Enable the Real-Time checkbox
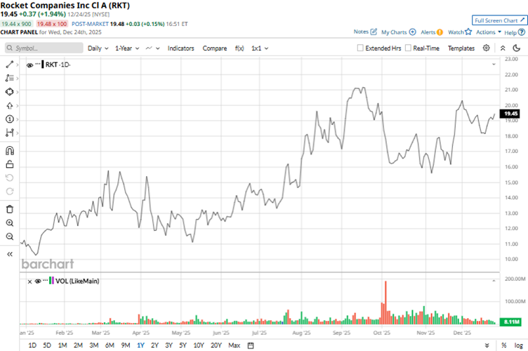528x351 pixels. (408, 48)
